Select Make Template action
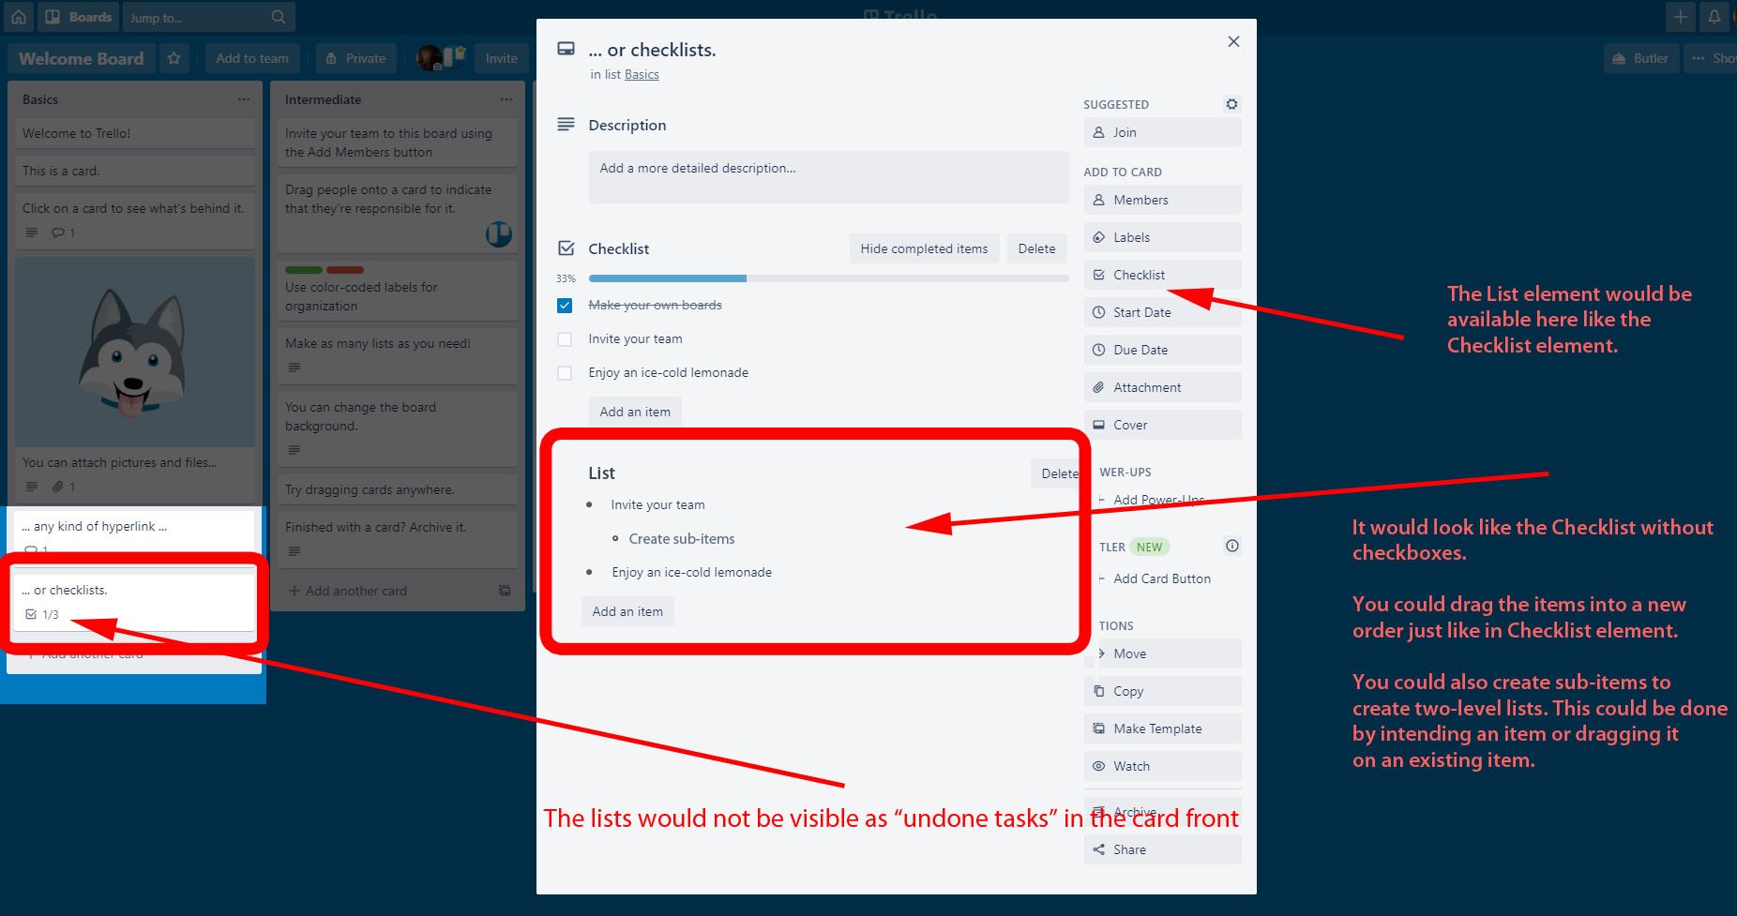 pos(1162,728)
